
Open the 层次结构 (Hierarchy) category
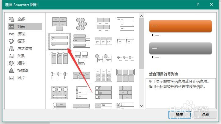pyautogui.click(x=25, y=49)
